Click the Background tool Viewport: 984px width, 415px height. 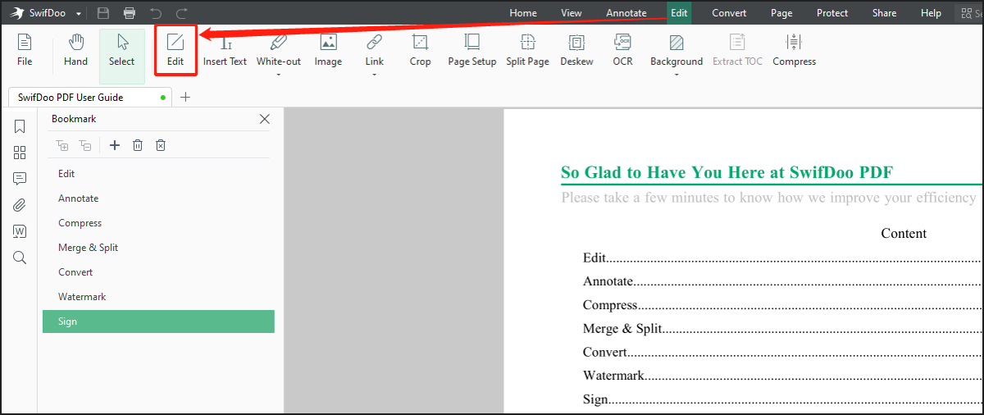coord(676,50)
